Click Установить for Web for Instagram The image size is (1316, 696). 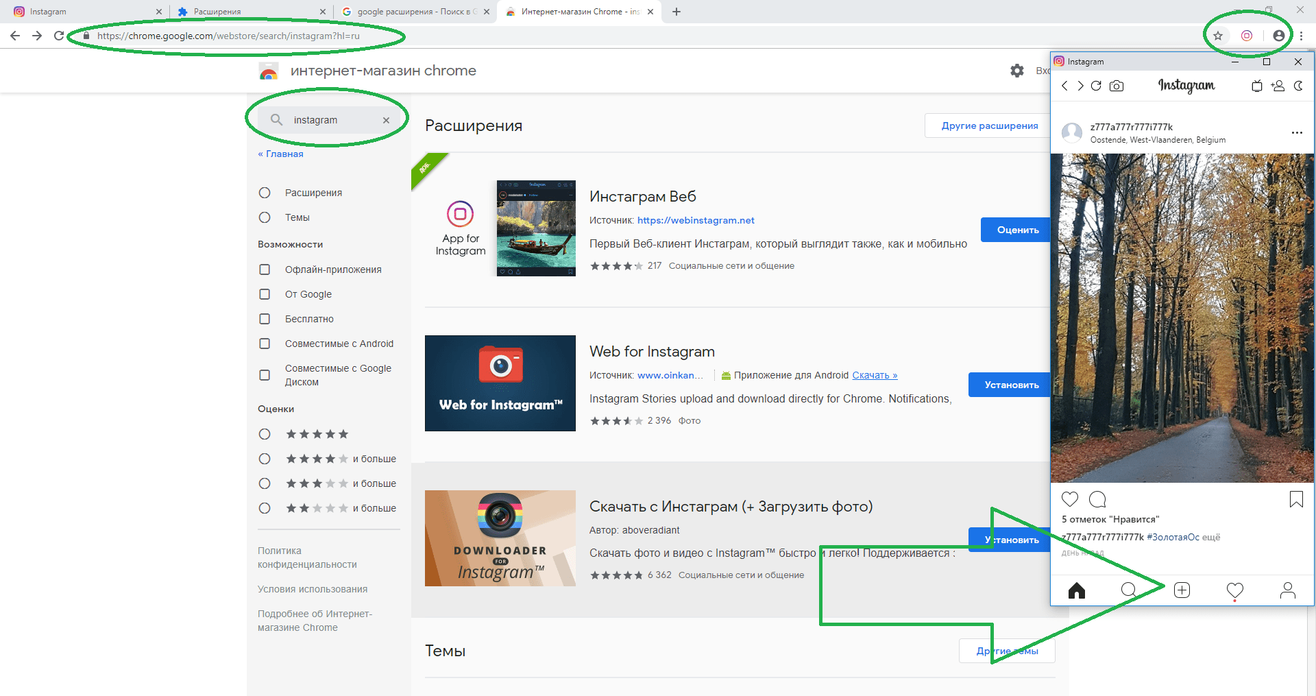[1010, 385]
